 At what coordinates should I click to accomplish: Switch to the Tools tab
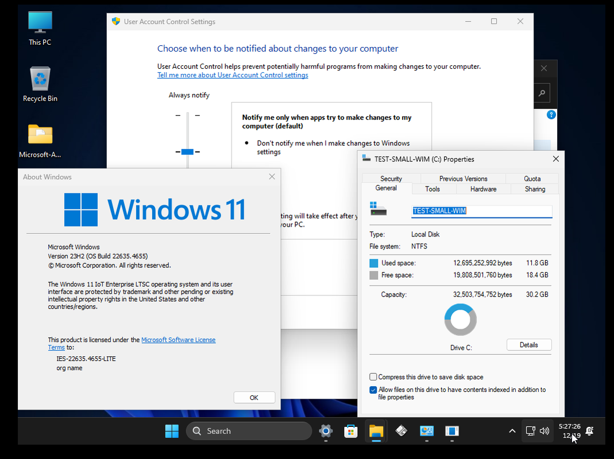click(432, 189)
